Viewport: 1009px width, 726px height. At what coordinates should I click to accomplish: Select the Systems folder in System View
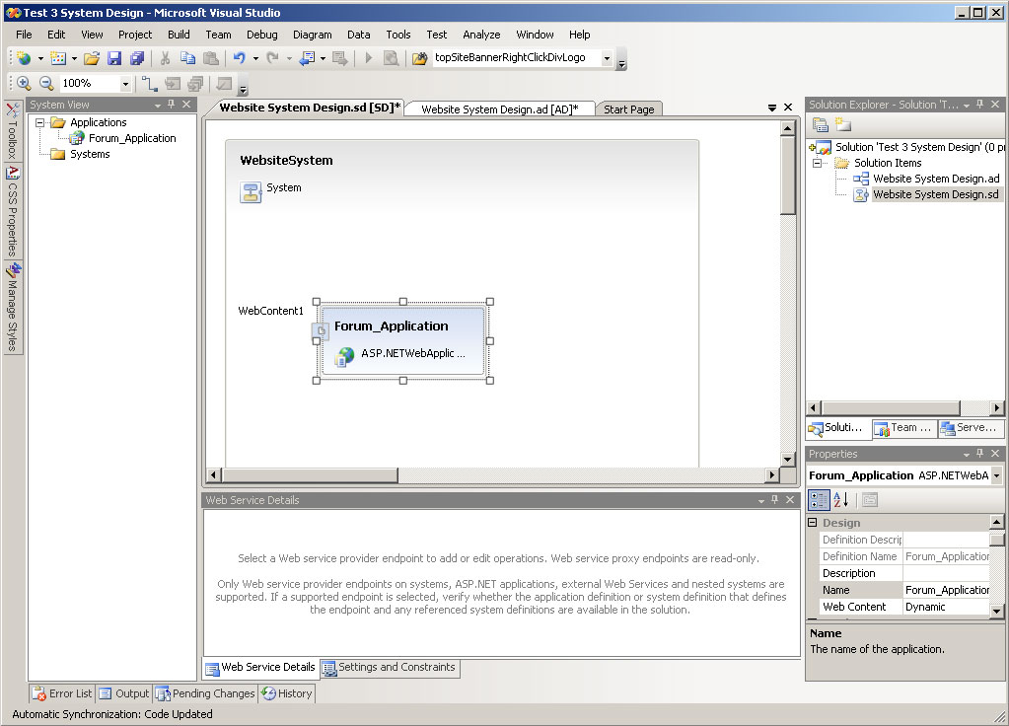[x=90, y=155]
